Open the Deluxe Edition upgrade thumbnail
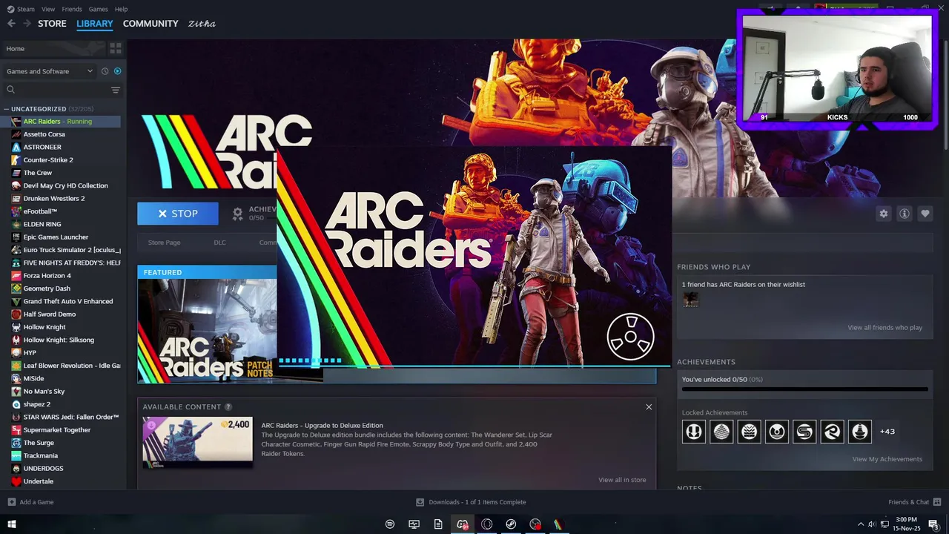949x534 pixels. pyautogui.click(x=198, y=442)
